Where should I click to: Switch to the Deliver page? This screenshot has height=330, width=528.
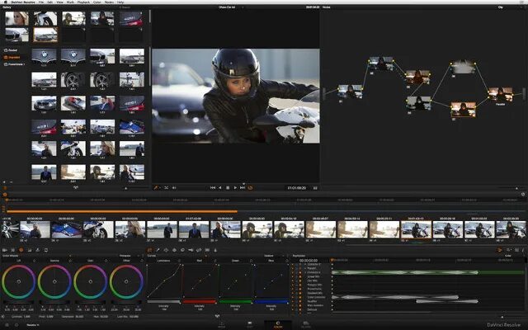click(306, 324)
